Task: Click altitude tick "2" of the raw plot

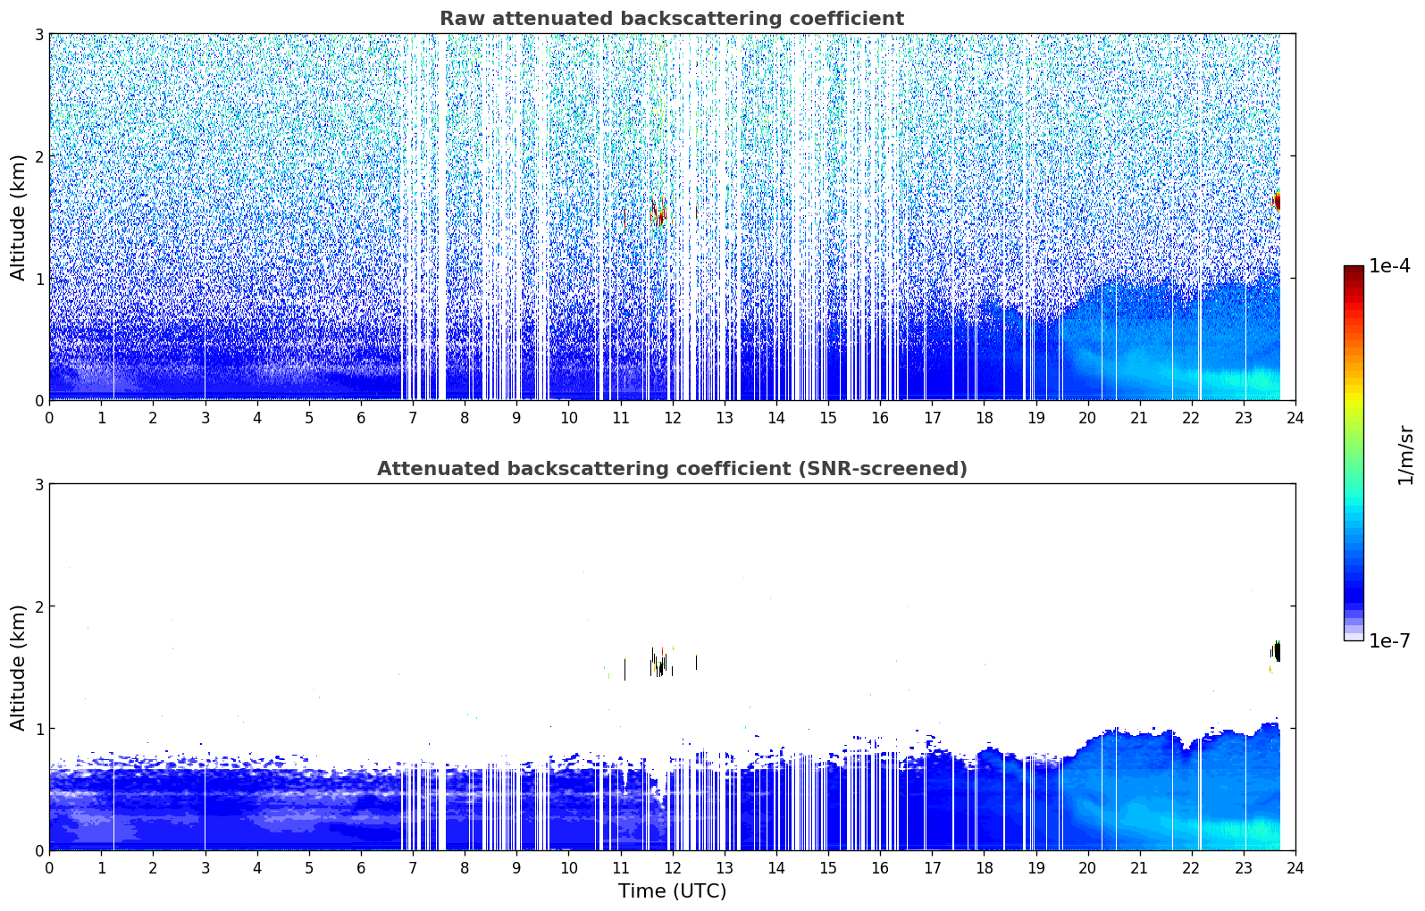Action: (38, 156)
